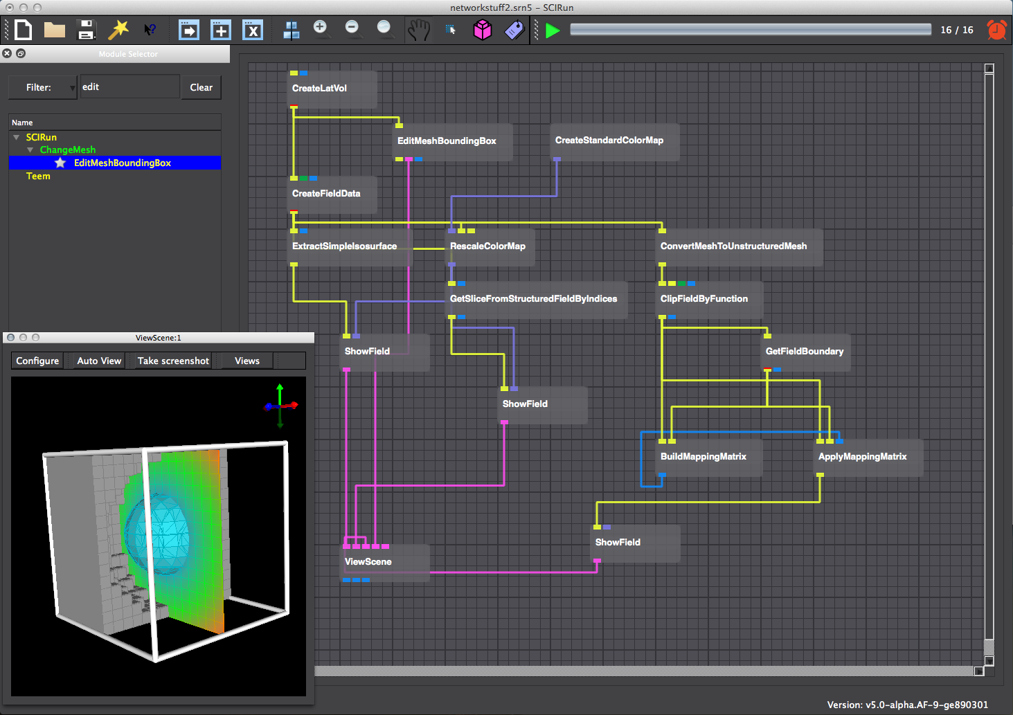
Task: Select the EditMeshBoundingBox module on canvas
Action: click(453, 141)
